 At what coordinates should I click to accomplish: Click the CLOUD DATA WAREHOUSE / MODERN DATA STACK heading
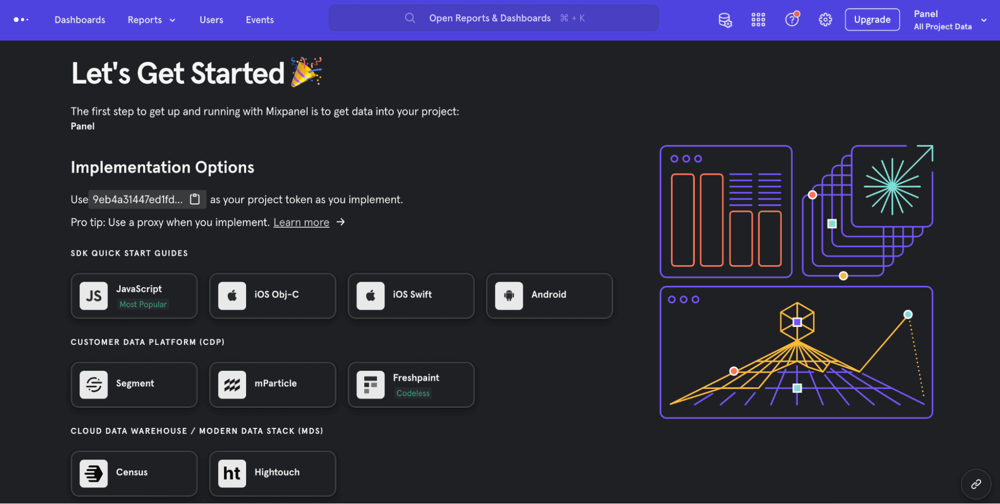pos(197,431)
